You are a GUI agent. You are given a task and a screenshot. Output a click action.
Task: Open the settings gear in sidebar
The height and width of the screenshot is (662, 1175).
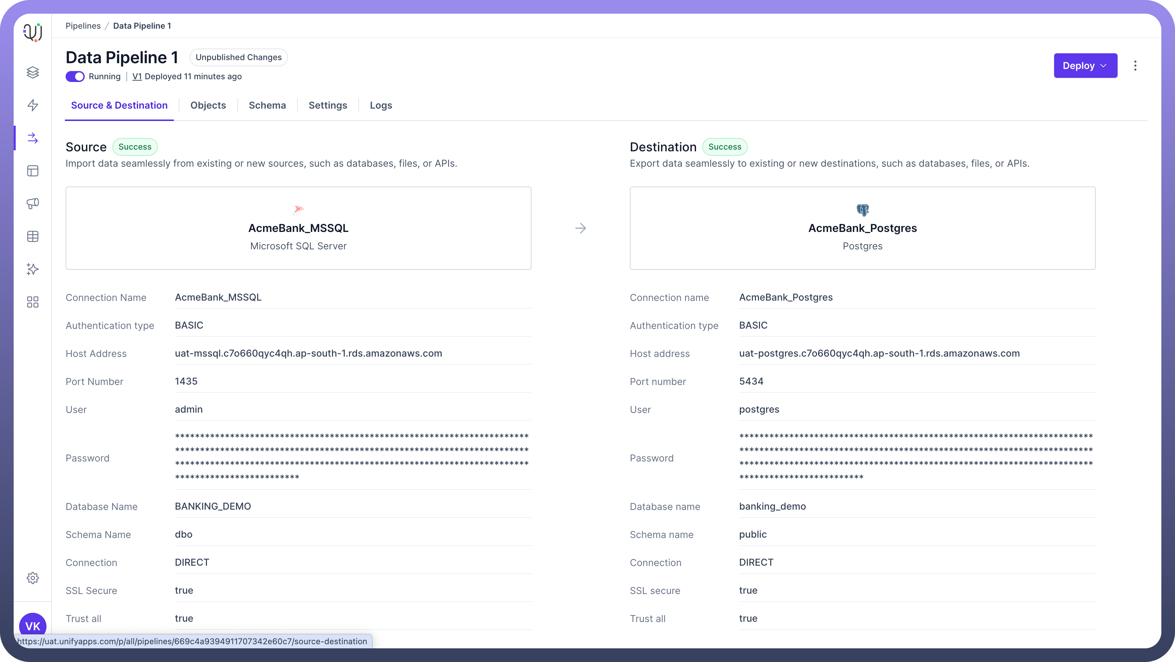click(33, 578)
